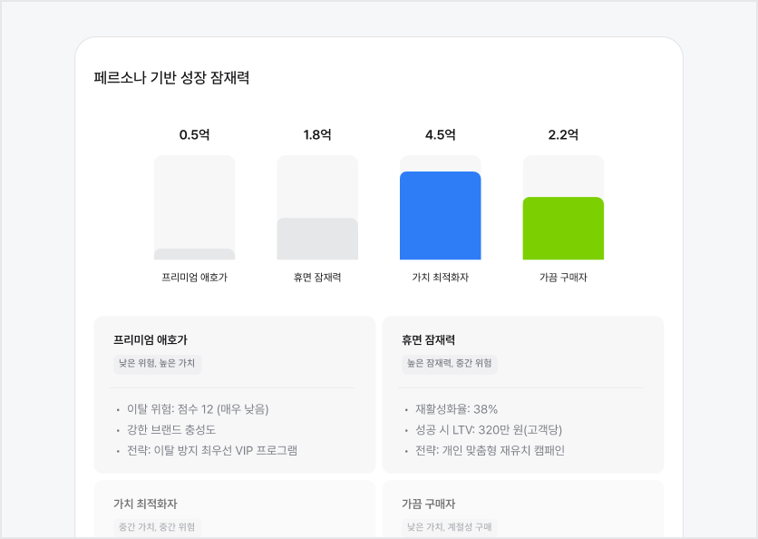Viewport: 758px width, 539px height.
Task: Select 성공 시 LTV: 320만 원(고객당) line
Action: (x=488, y=429)
